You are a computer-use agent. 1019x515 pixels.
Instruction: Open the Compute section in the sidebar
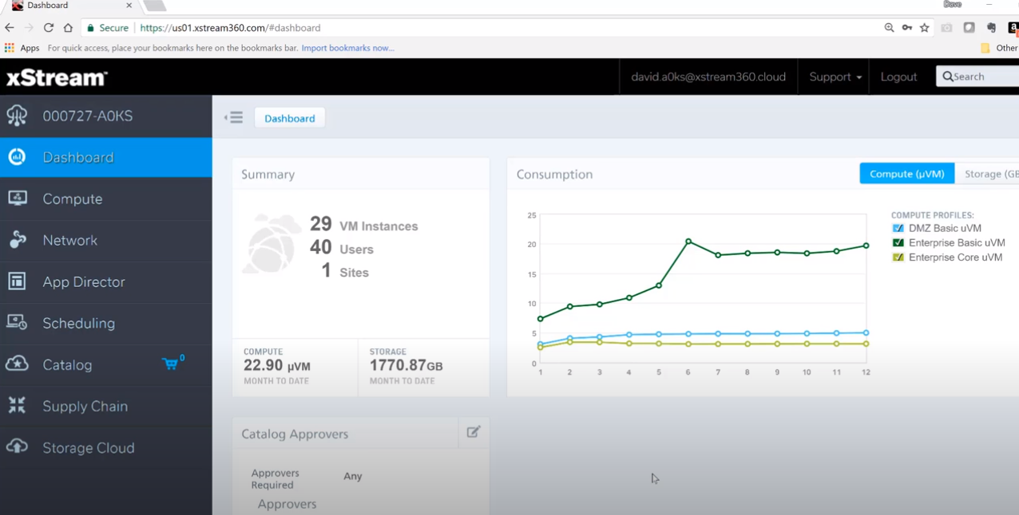pyautogui.click(x=72, y=199)
